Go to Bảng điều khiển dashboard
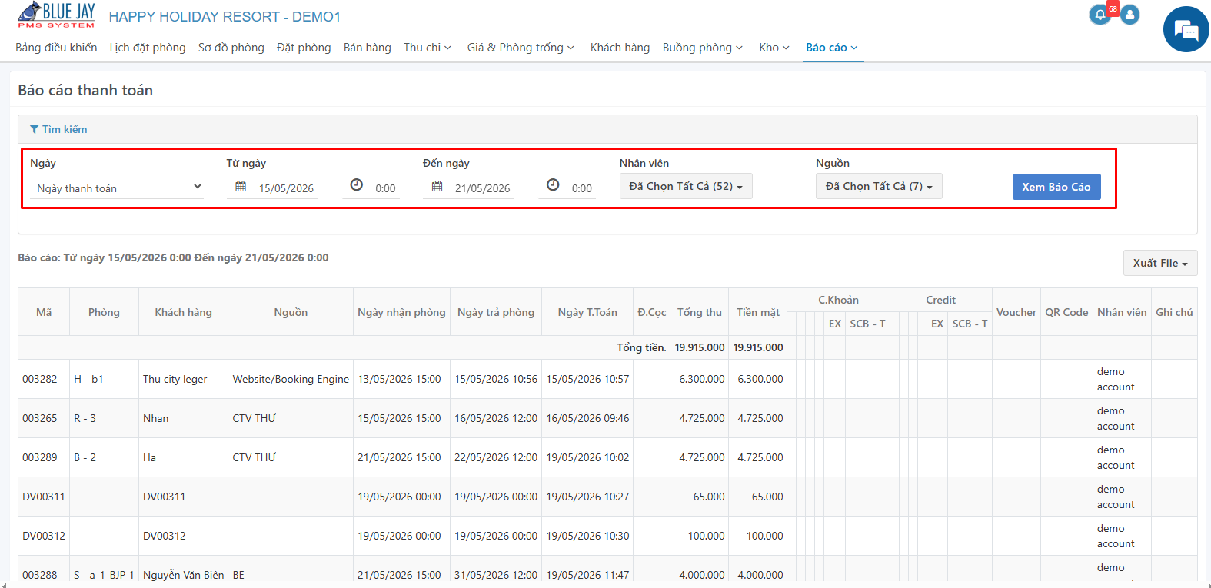1211x588 pixels. coord(56,48)
